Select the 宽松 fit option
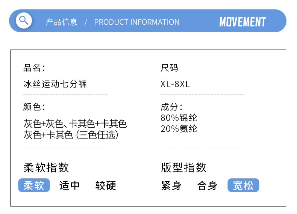The width and height of the screenshot is (297, 214). pos(243,185)
